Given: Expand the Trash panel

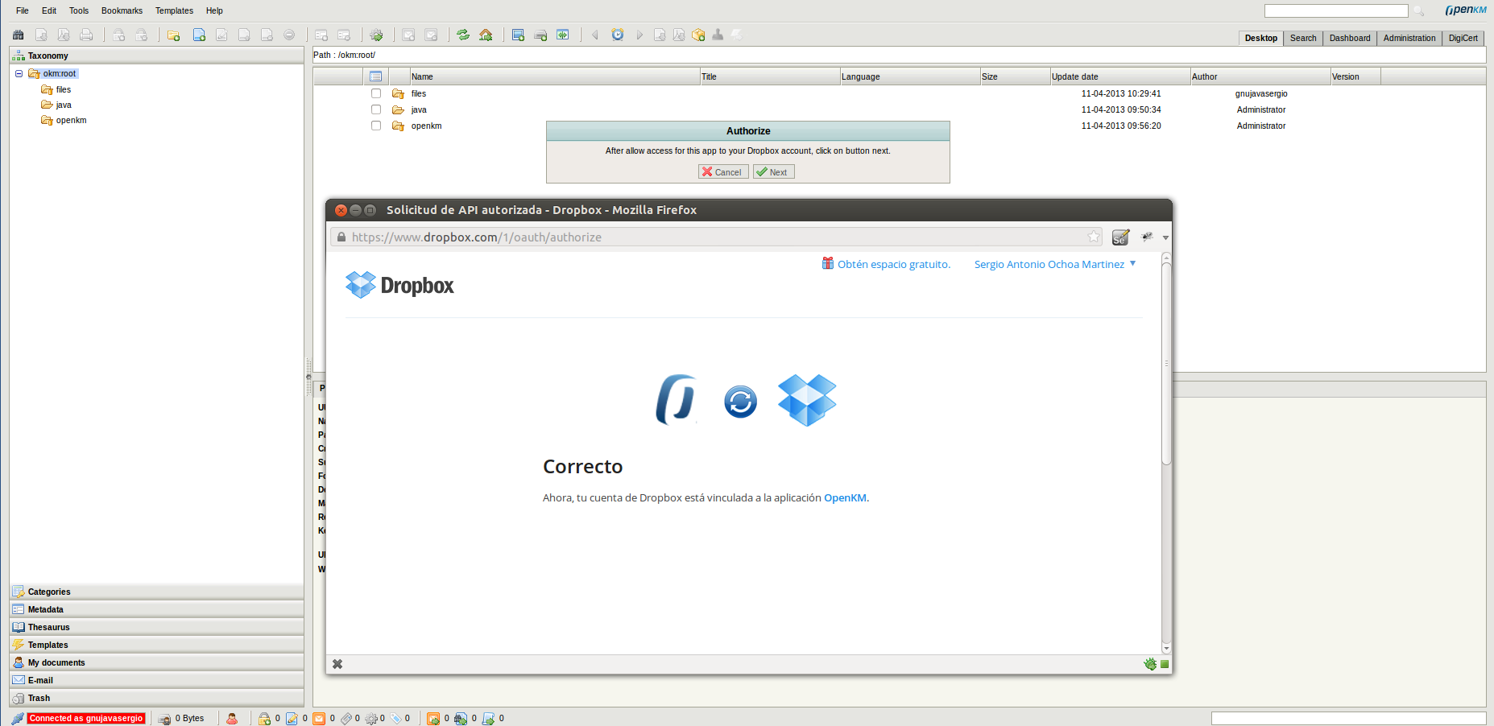Looking at the screenshot, I should [157, 698].
